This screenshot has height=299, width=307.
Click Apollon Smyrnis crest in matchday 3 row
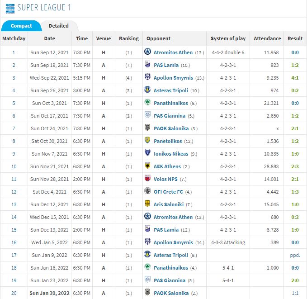coord(147,77)
